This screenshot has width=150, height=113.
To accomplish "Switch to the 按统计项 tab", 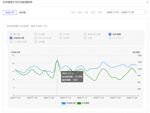I will [x=10, y=13].
